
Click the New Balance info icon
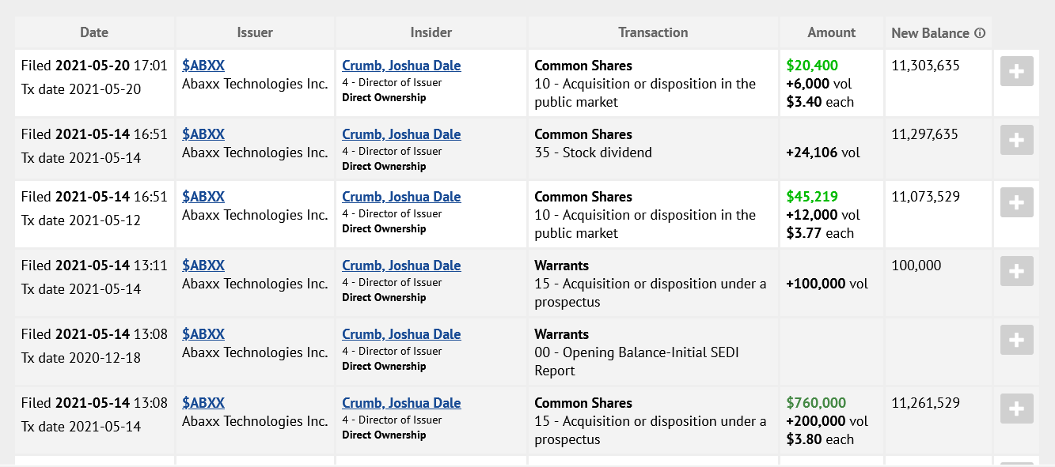(x=980, y=33)
